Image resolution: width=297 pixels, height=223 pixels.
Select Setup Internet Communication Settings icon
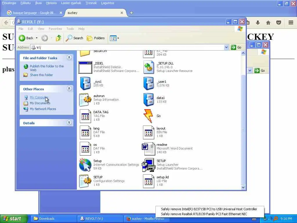tap(85, 165)
